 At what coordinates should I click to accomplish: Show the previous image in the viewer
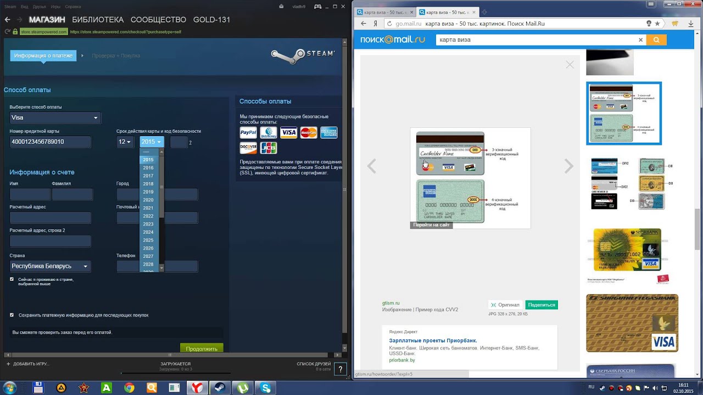point(372,166)
